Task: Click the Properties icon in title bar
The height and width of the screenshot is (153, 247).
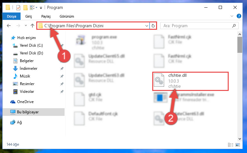Action: 18,8
